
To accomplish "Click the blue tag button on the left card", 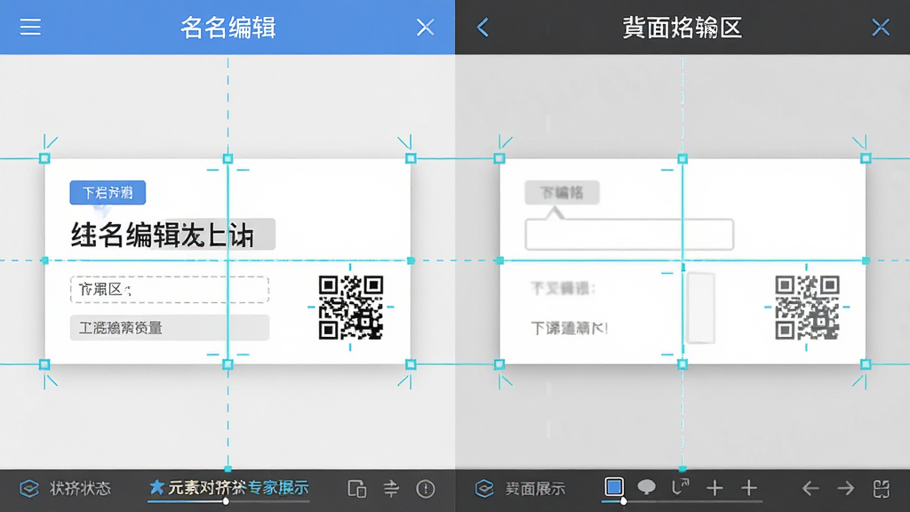I will pos(108,192).
